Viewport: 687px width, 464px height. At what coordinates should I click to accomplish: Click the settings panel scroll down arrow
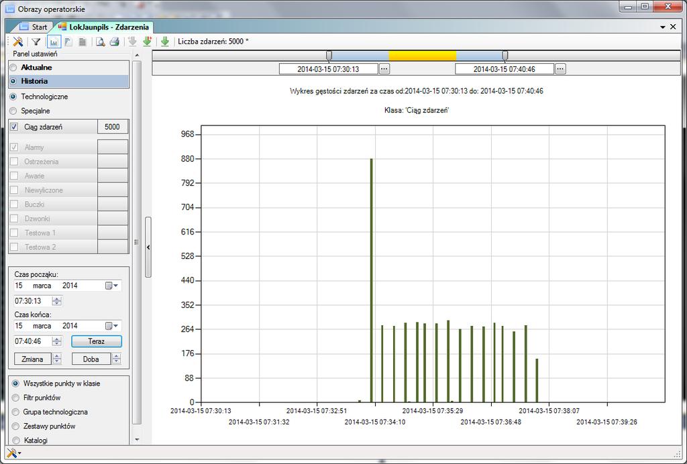137,439
